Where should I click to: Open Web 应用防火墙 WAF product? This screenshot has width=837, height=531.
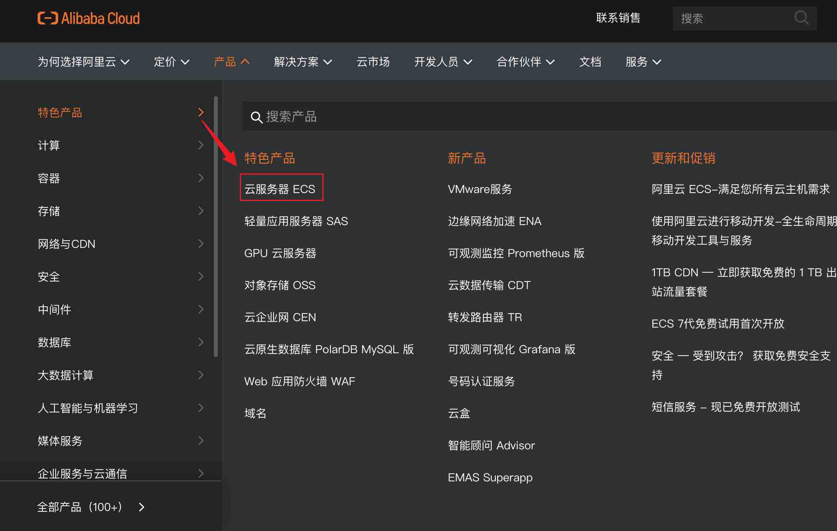(x=300, y=381)
